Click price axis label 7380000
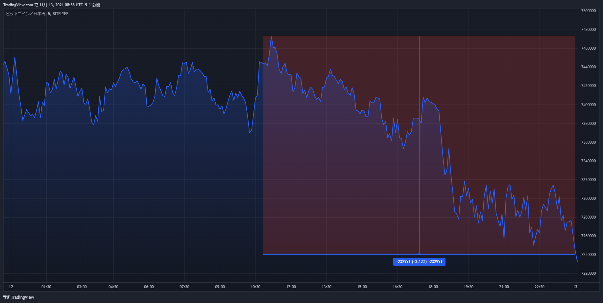The width and height of the screenshot is (603, 303). click(589, 124)
